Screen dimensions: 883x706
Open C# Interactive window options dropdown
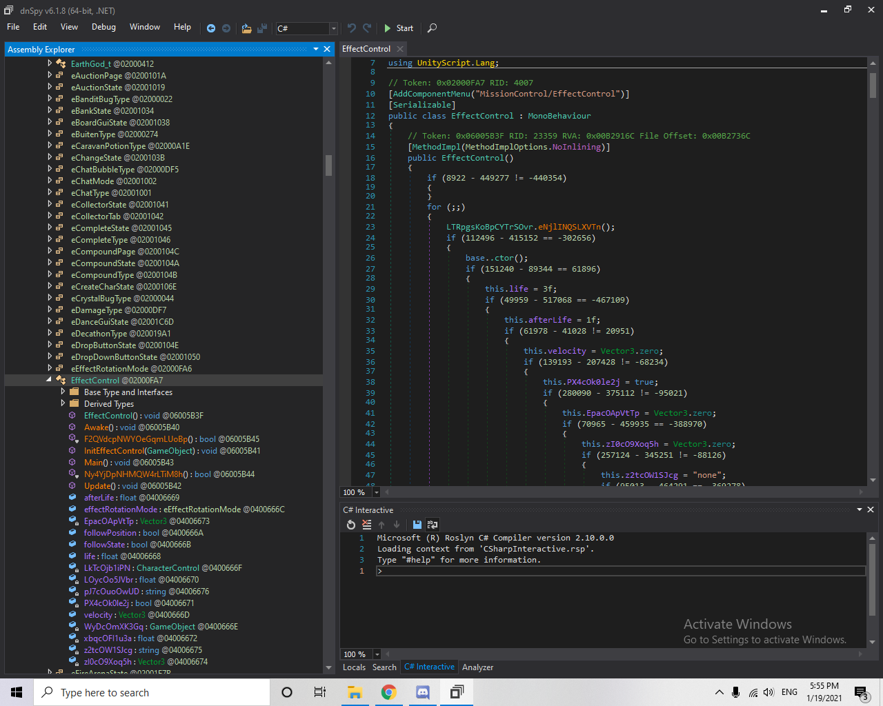(860, 510)
